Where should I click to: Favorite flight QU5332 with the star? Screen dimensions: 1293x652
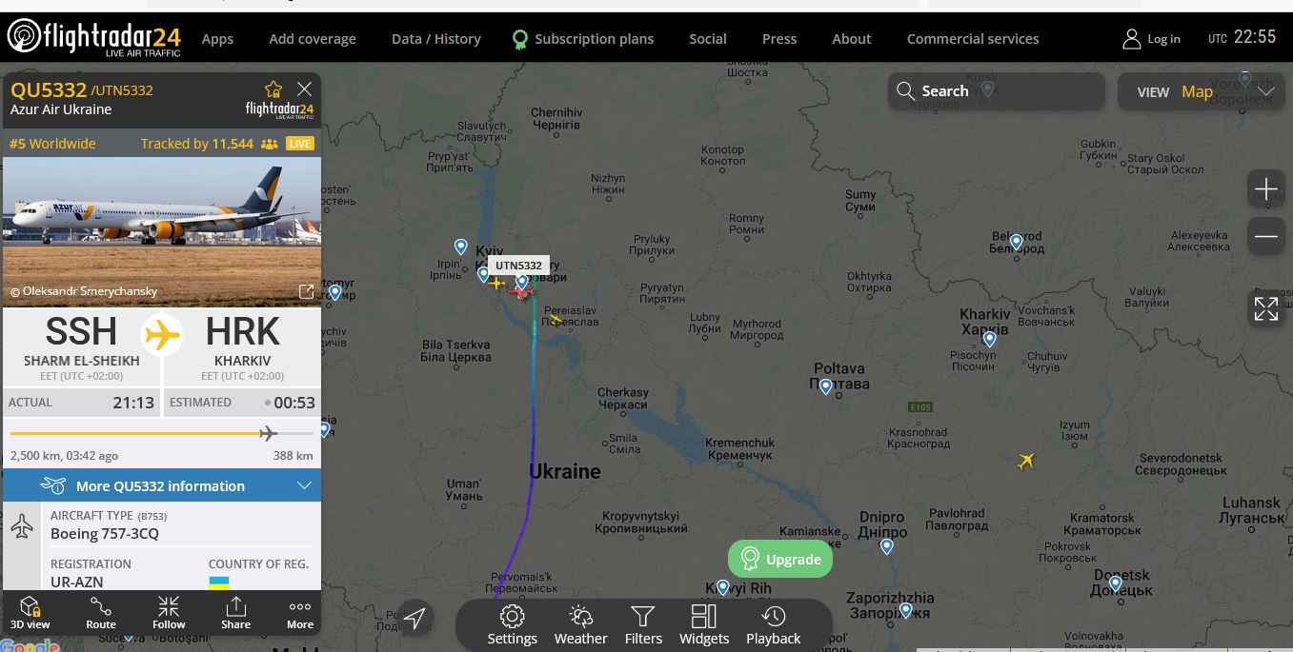click(273, 89)
